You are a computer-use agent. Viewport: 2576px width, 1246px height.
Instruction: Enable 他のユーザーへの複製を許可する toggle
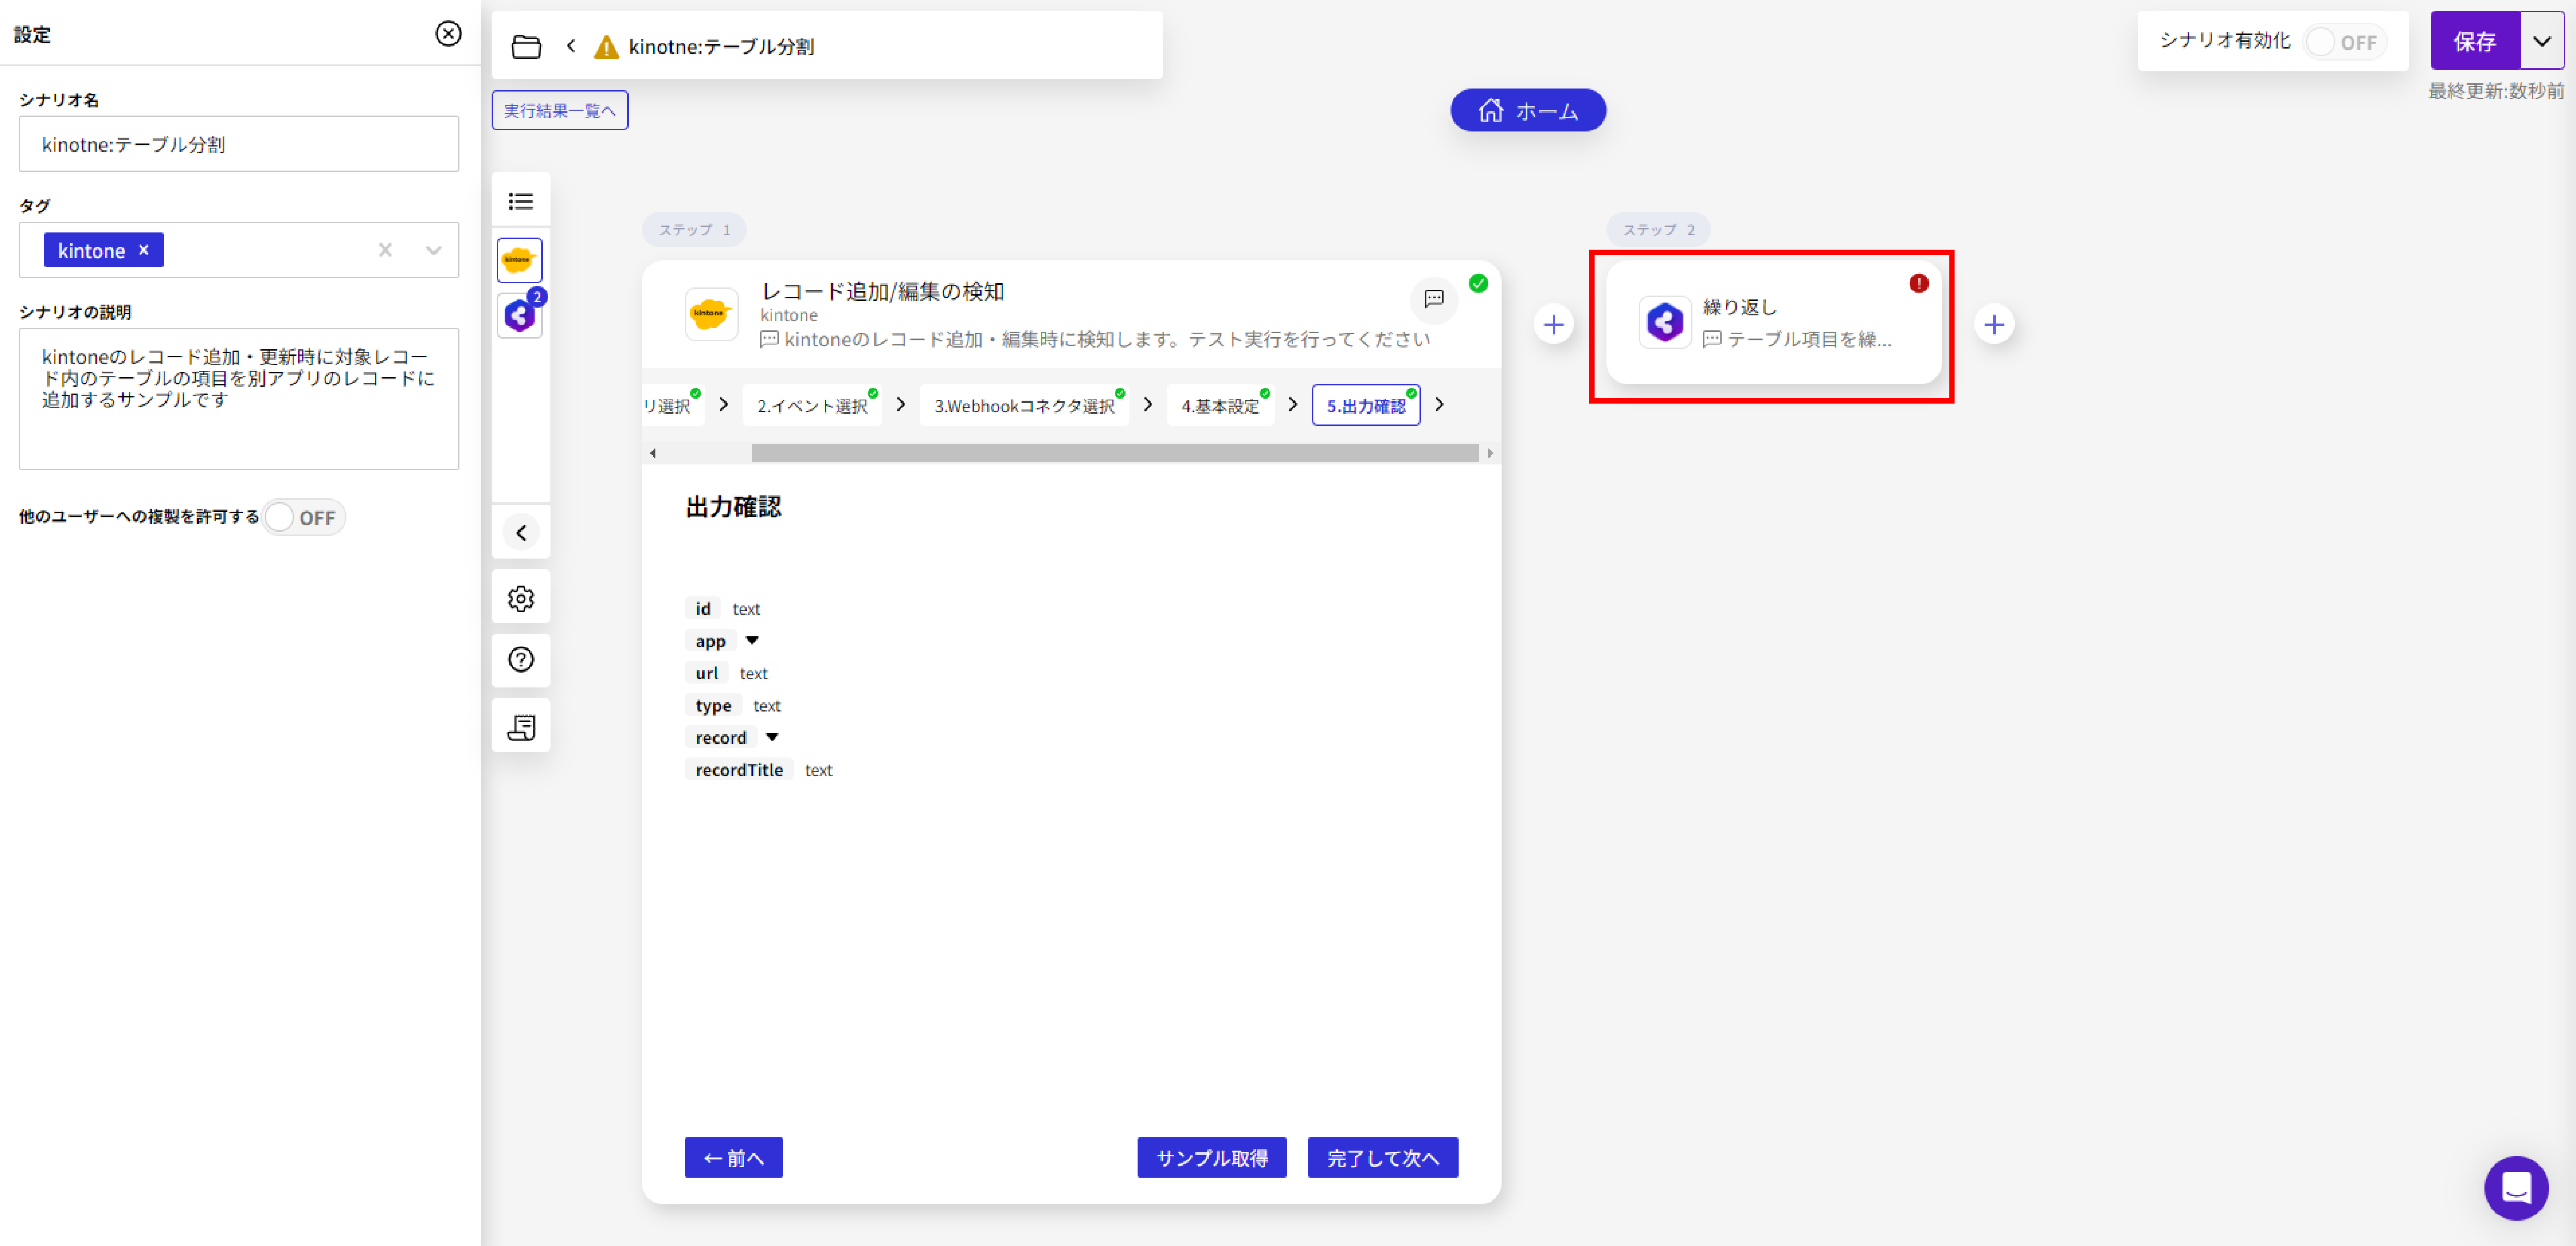pos(302,517)
